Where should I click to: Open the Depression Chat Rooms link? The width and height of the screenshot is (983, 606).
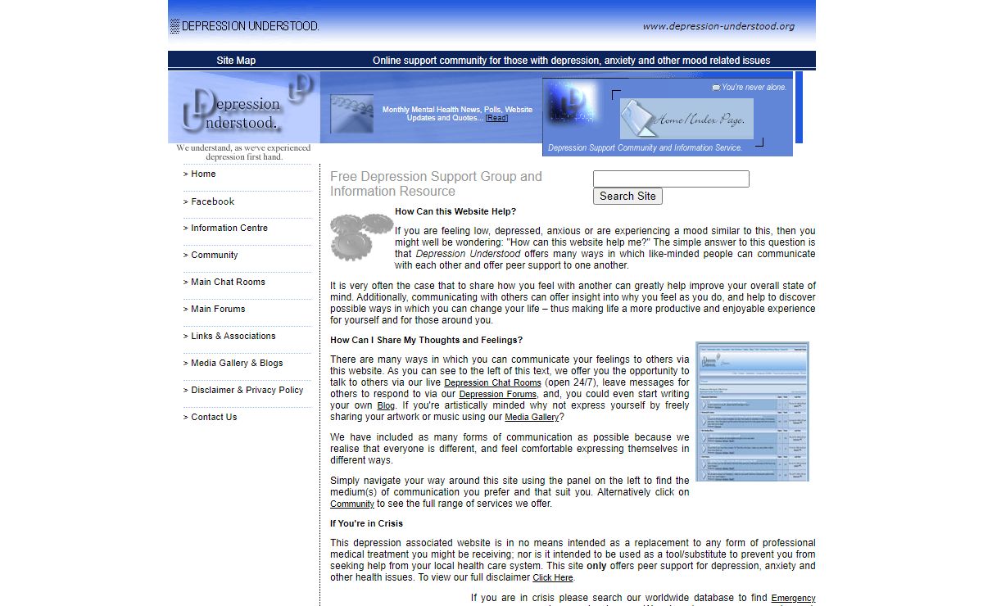coord(492,382)
